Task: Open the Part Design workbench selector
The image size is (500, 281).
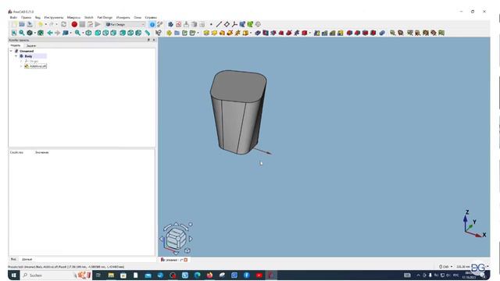Action: click(125, 24)
